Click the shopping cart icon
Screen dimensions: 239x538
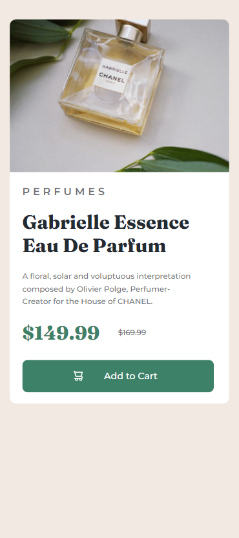pos(78,376)
